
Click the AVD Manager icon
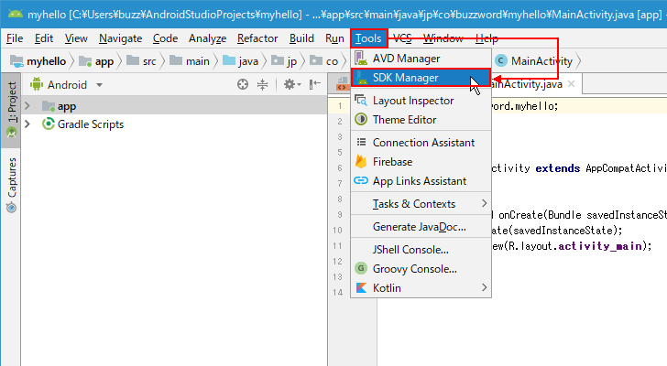pos(361,59)
